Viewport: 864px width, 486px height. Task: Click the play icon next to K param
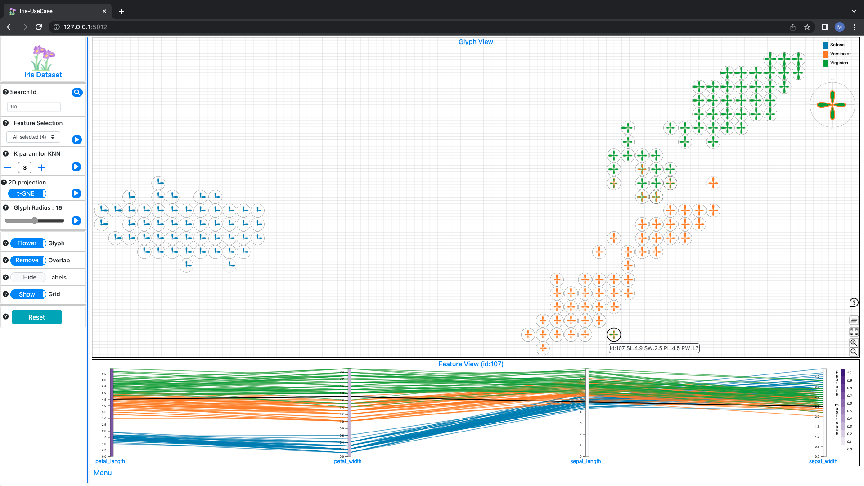[x=76, y=166]
